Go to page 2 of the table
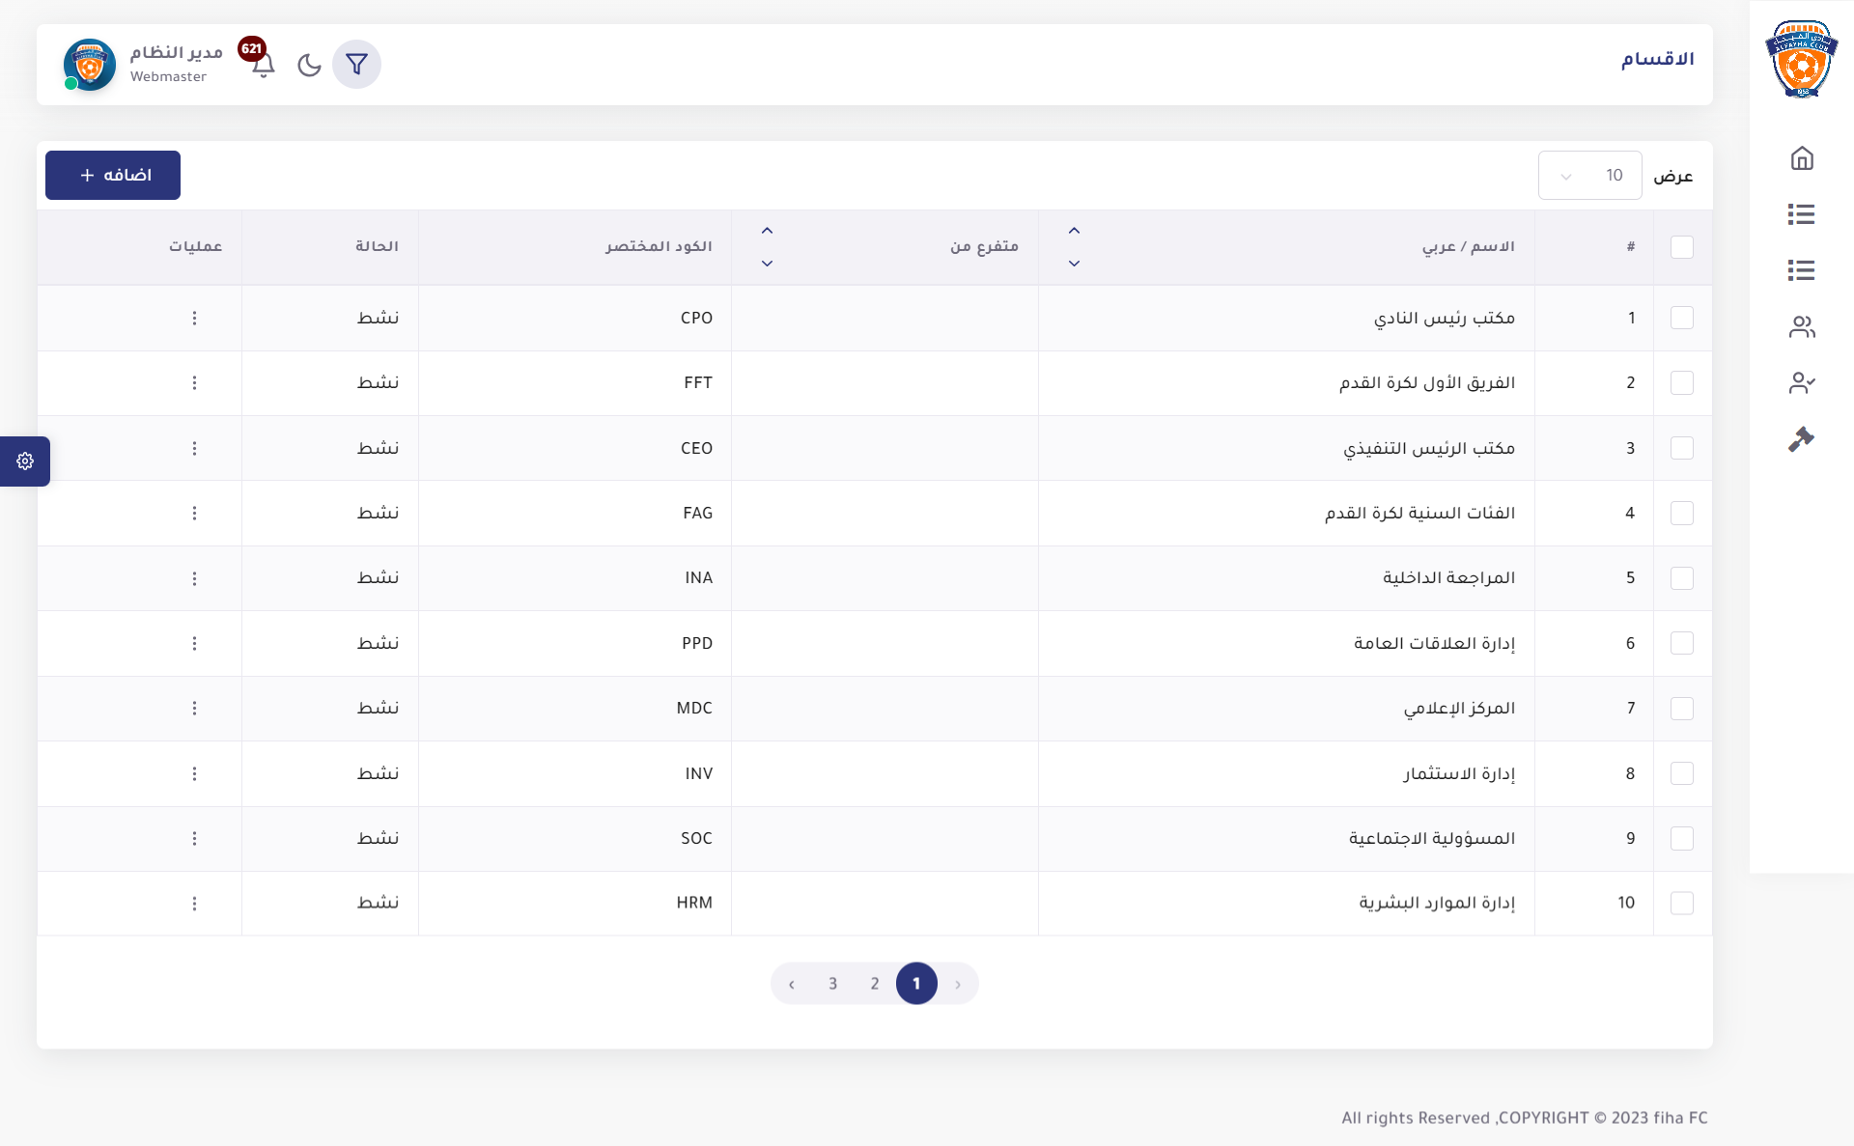Screen dimensions: 1854x1146 point(875,984)
